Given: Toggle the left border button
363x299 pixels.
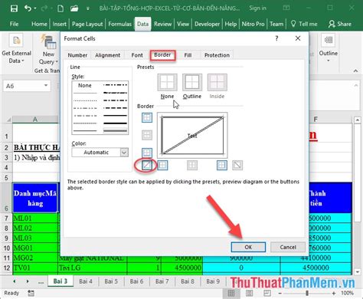Looking at the screenshot, I should (162, 166).
